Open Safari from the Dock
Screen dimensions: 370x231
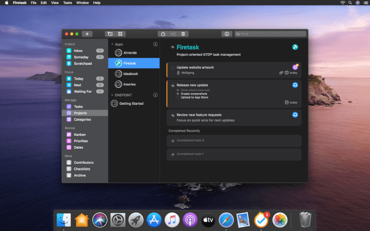pyautogui.click(x=226, y=220)
